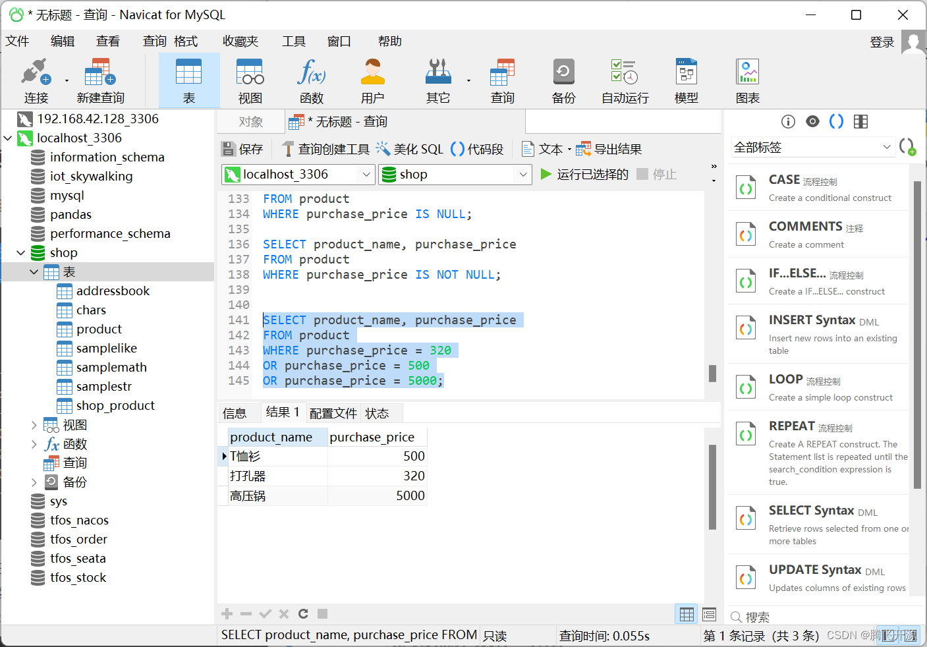Click the 新建查询 new query icon
The height and width of the screenshot is (647, 927).
pyautogui.click(x=100, y=80)
